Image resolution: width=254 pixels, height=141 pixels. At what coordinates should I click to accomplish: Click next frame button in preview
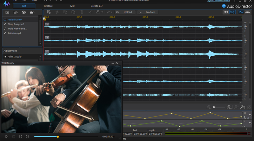tap(27, 137)
